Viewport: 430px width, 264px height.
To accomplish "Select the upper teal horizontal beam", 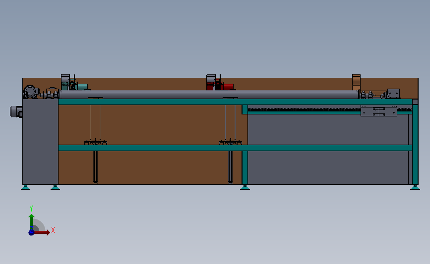I will [235, 102].
